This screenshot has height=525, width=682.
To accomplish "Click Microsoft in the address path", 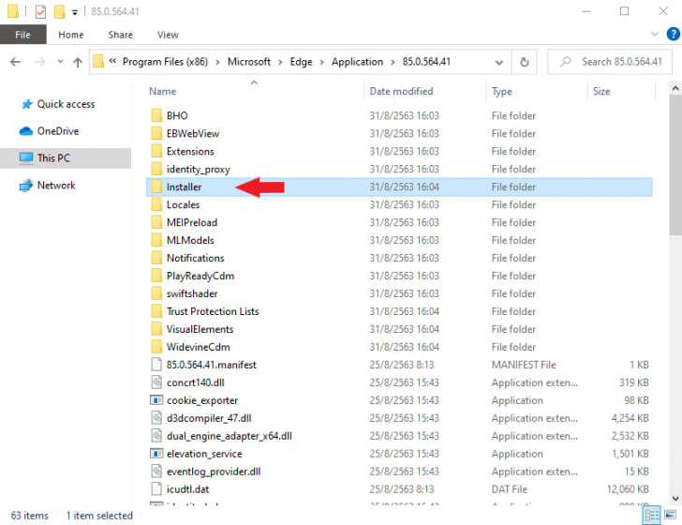I will pos(249,62).
